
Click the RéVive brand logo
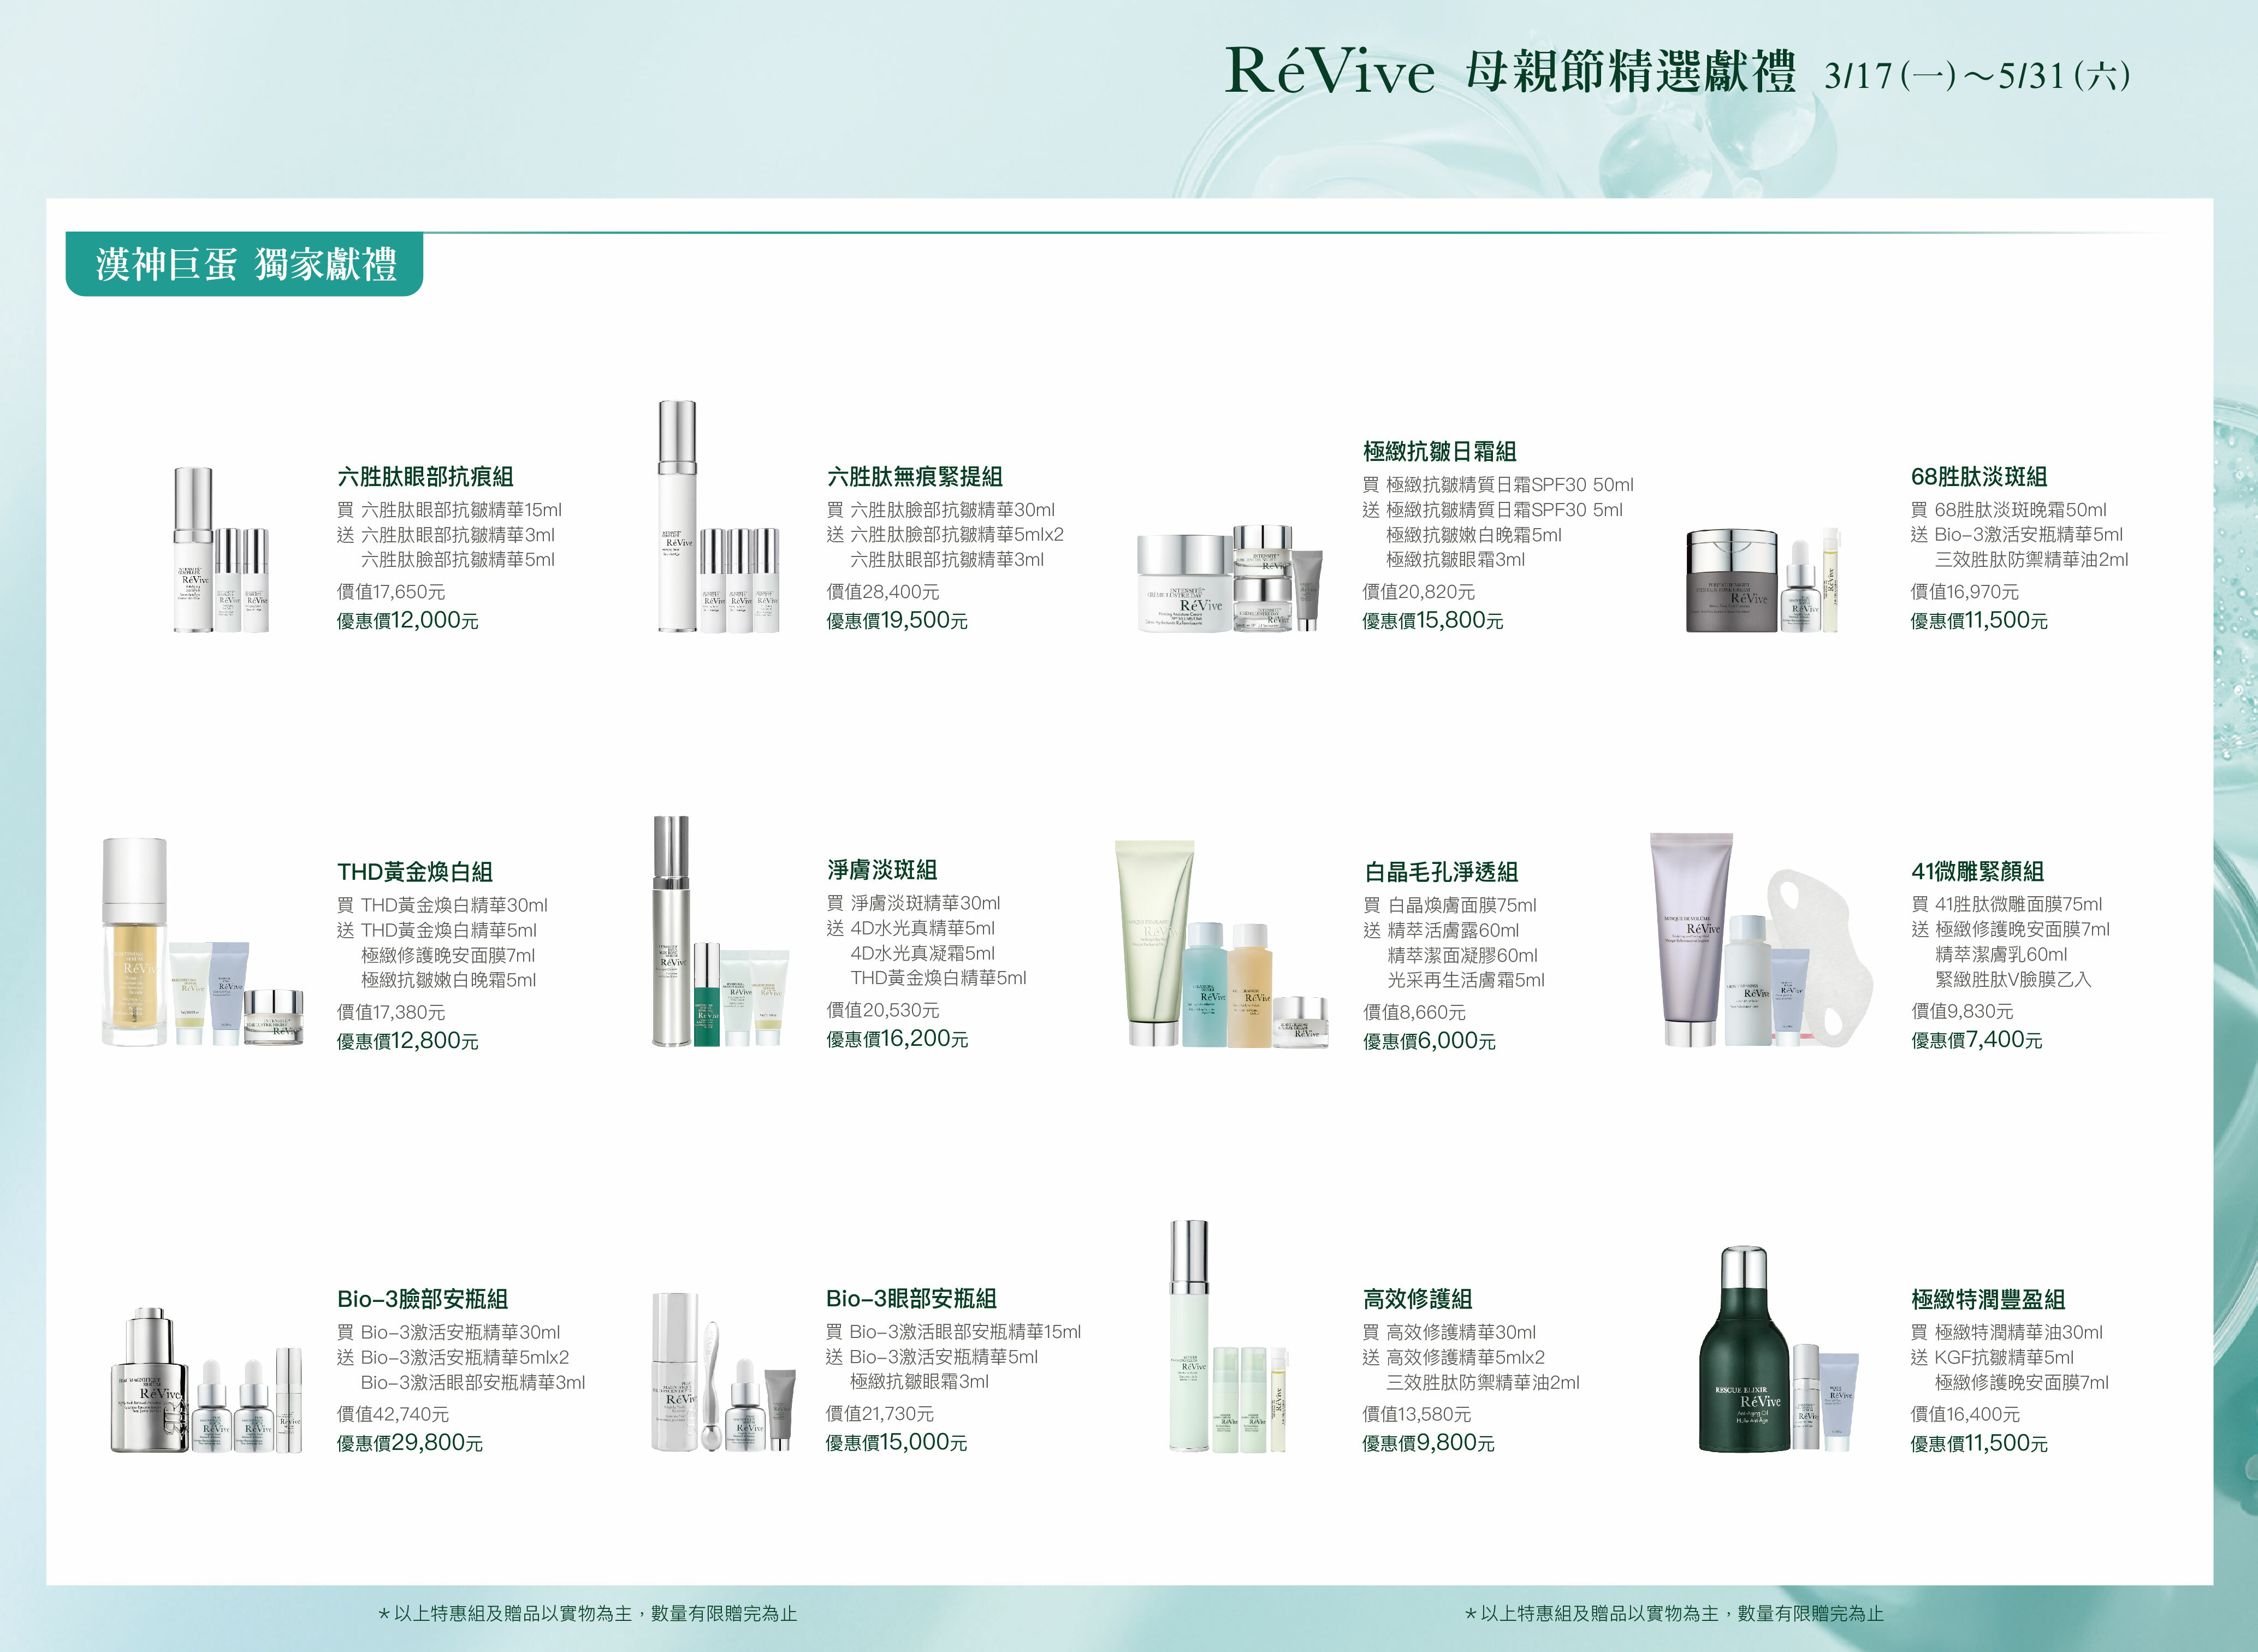pos(1329,71)
